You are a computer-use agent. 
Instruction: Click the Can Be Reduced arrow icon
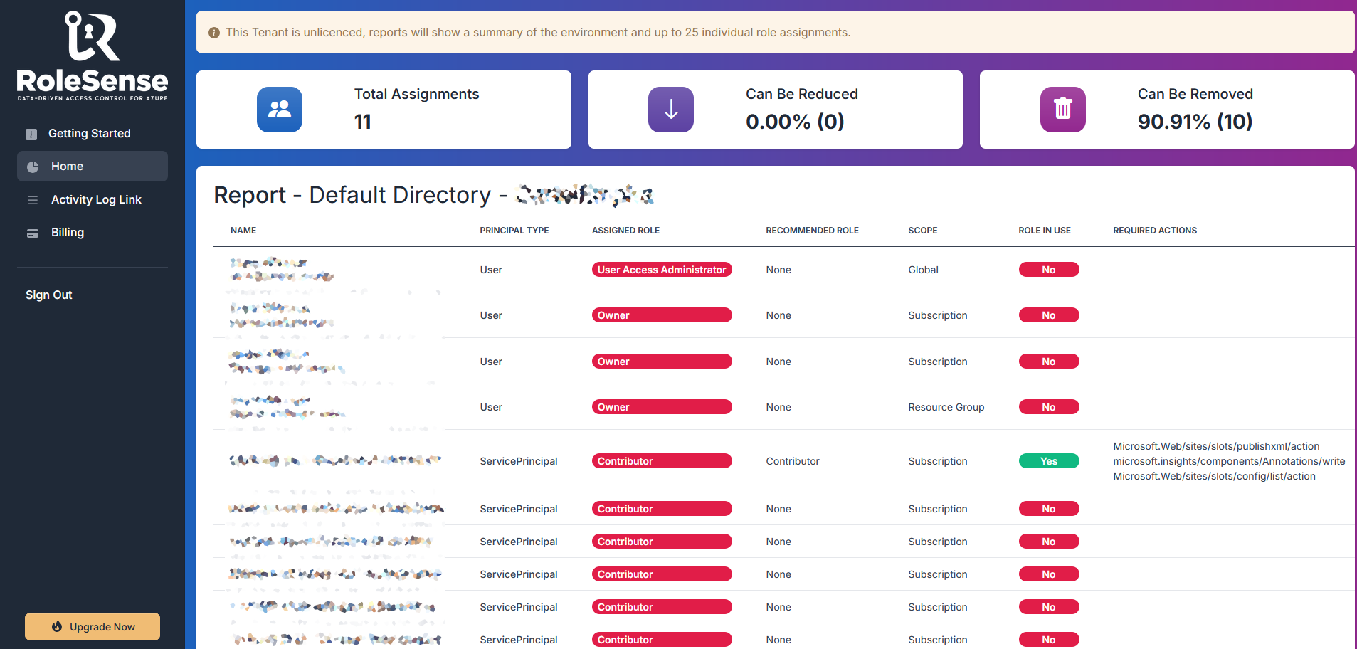[671, 110]
